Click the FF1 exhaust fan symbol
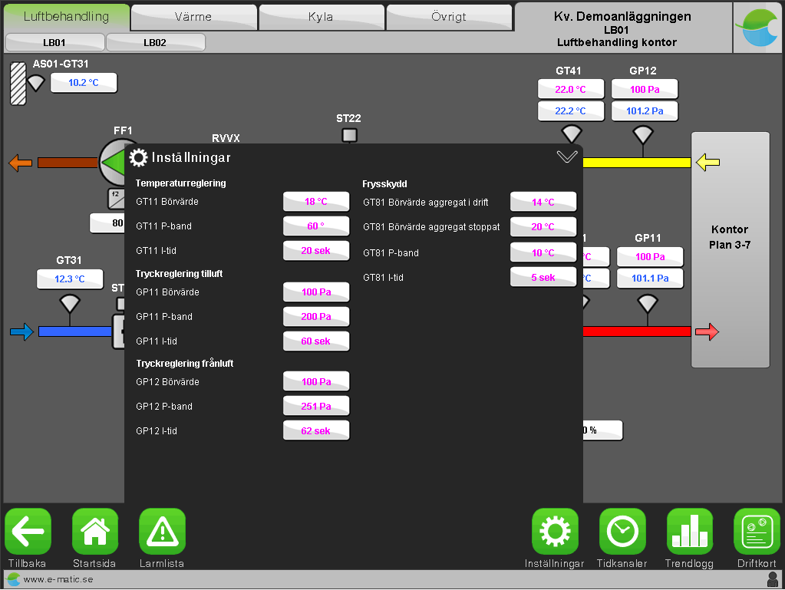Image resolution: width=785 pixels, height=590 pixels. (x=112, y=162)
